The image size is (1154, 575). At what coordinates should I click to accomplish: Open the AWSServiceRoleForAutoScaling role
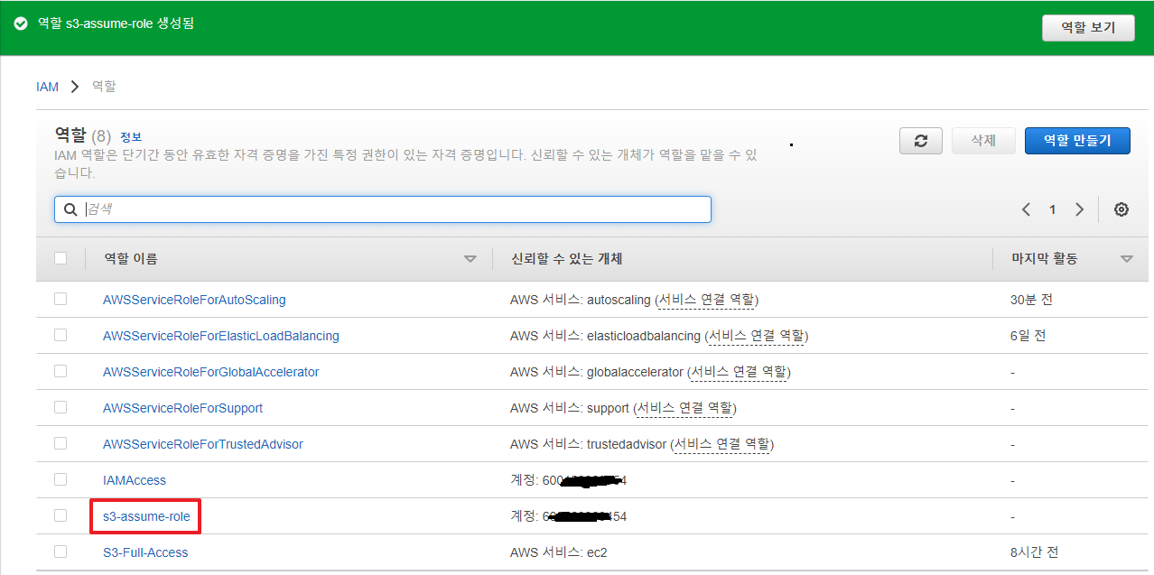click(x=194, y=300)
